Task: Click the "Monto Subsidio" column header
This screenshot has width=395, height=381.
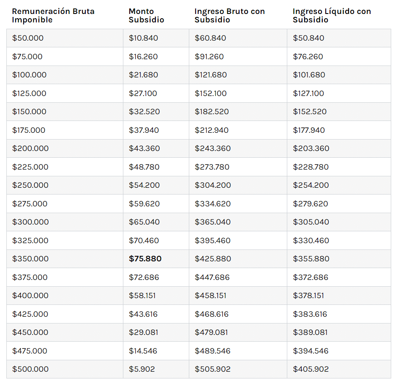Action: [146, 16]
